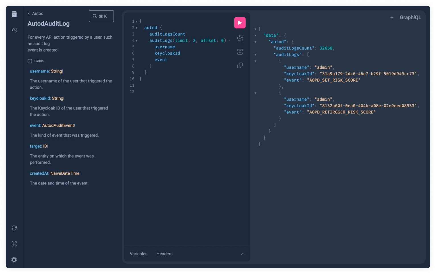Open the username field documentation

point(39,71)
